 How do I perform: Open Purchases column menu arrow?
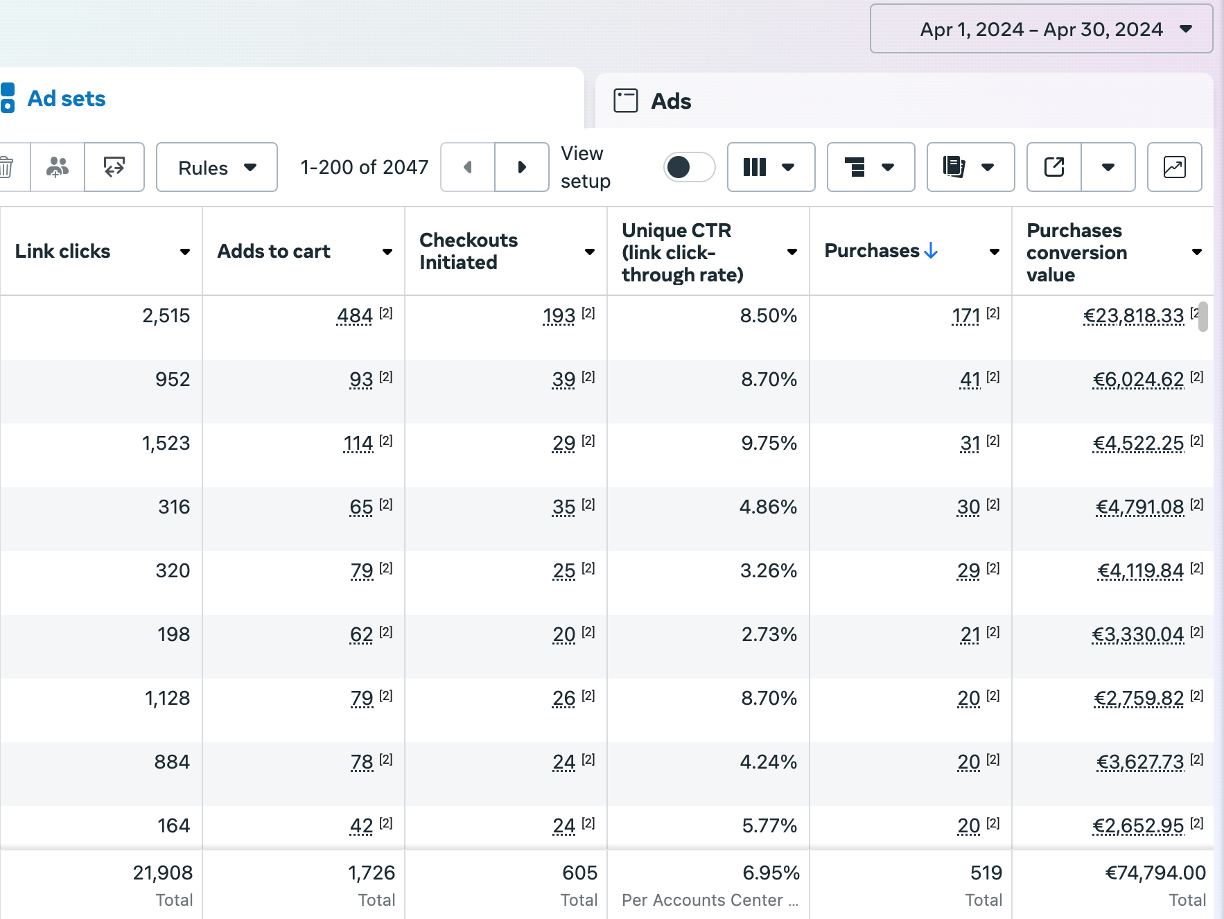995,252
